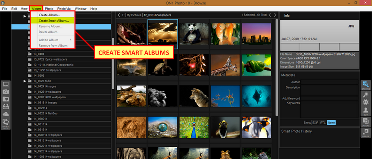Screen dimensions: 372x159
Task: Set metadata Show option to None
Action: pyautogui.click(x=332, y=123)
